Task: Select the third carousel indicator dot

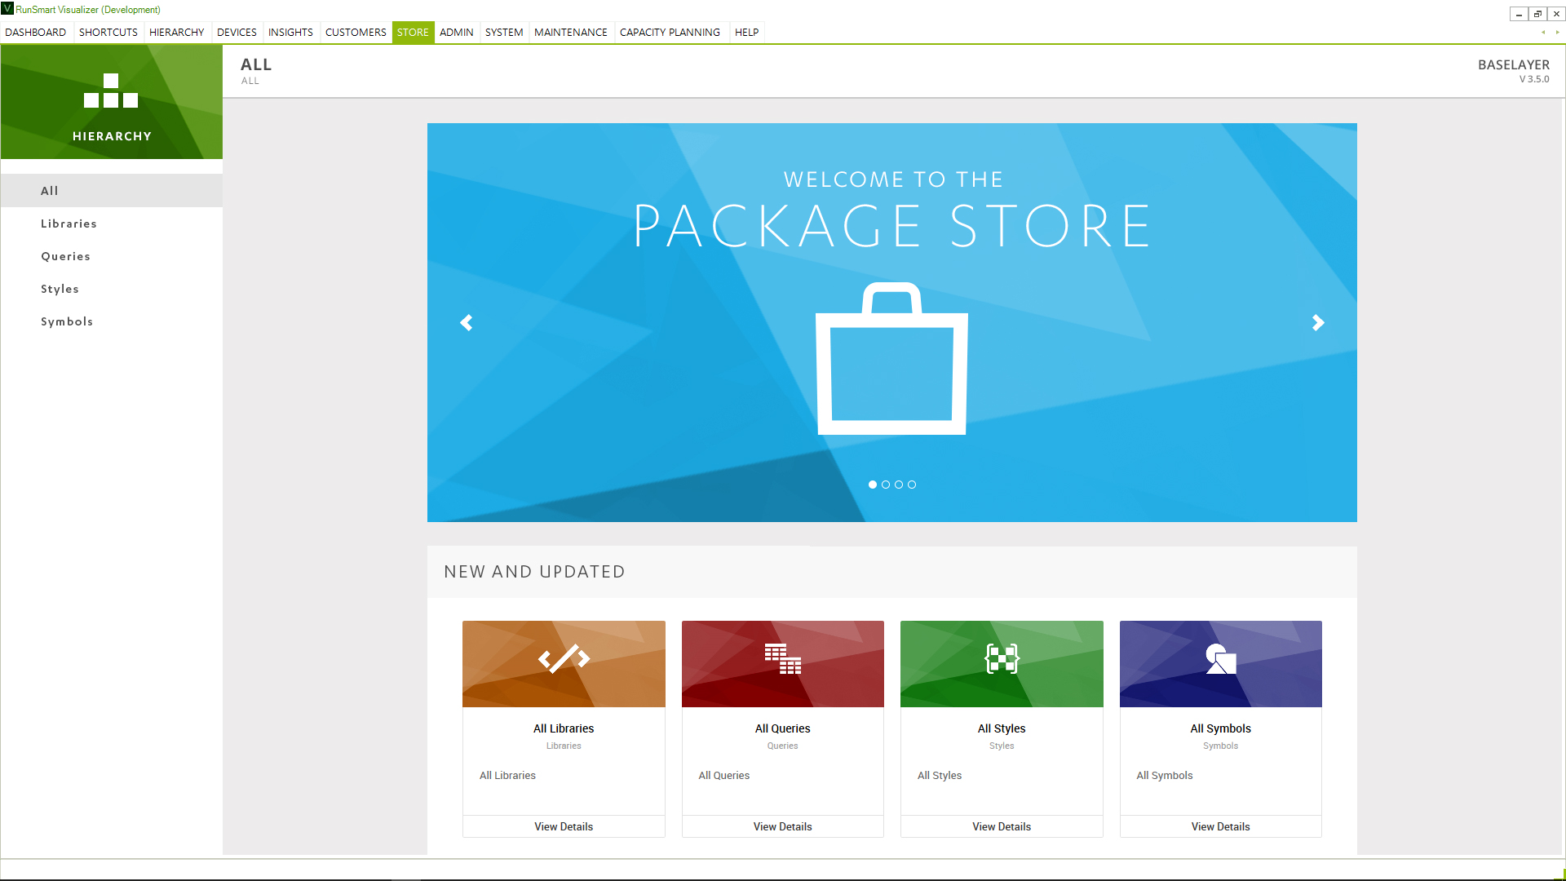Action: (x=899, y=485)
